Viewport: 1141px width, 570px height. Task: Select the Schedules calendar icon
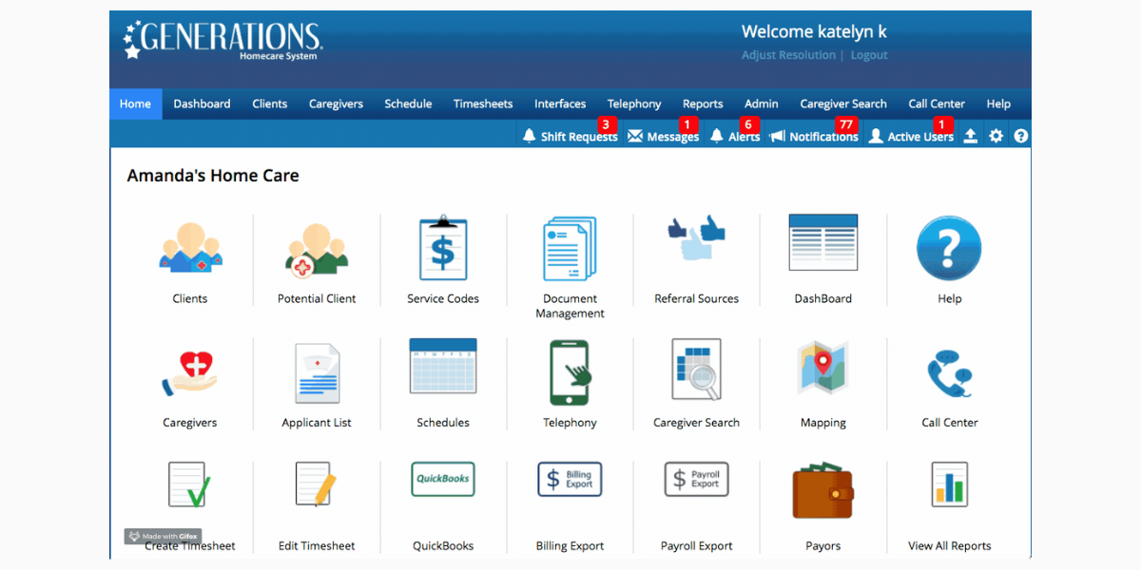(x=443, y=369)
